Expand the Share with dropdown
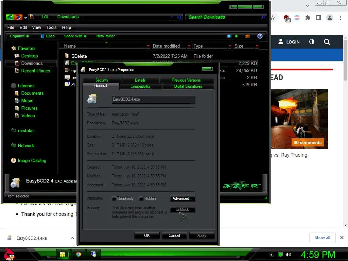Screen dimensions: 348x261 75,36
